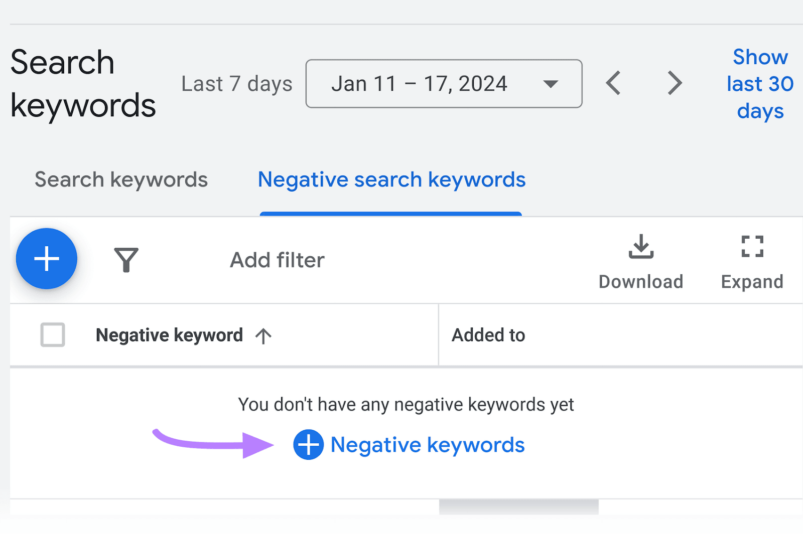Go to the previous date range with the left chevron

point(613,83)
